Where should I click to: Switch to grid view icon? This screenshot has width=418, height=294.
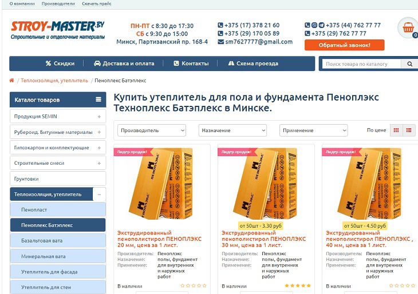(396, 130)
